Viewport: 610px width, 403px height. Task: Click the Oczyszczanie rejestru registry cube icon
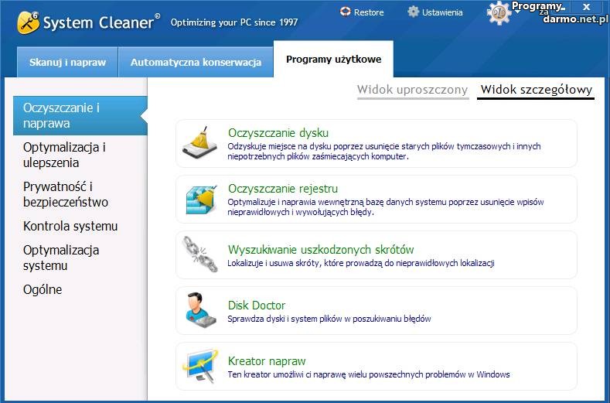click(200, 199)
